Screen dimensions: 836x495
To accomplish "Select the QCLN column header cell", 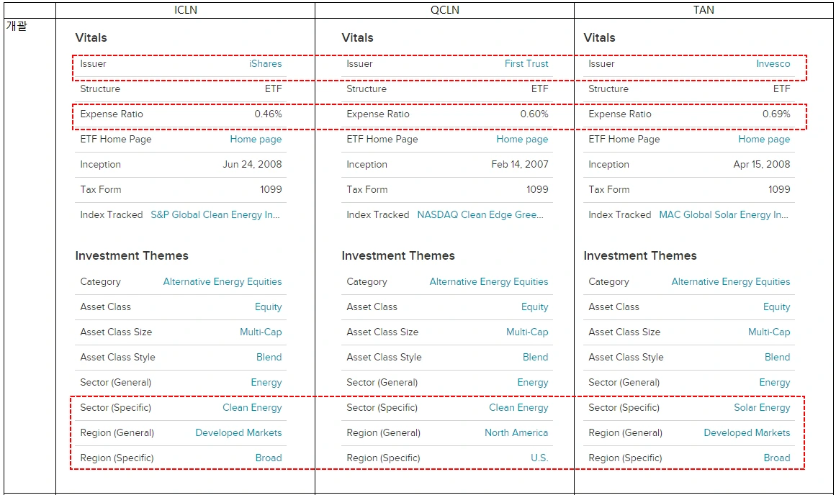I will pyautogui.click(x=445, y=10).
